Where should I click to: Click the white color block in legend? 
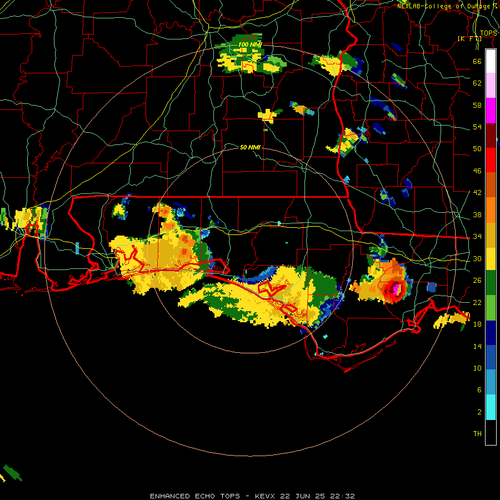coord(491,61)
